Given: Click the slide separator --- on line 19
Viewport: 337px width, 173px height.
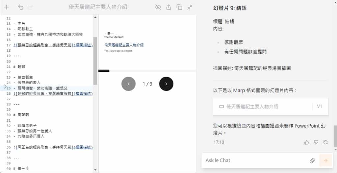Looking at the screenshot, I should click(x=16, y=56).
